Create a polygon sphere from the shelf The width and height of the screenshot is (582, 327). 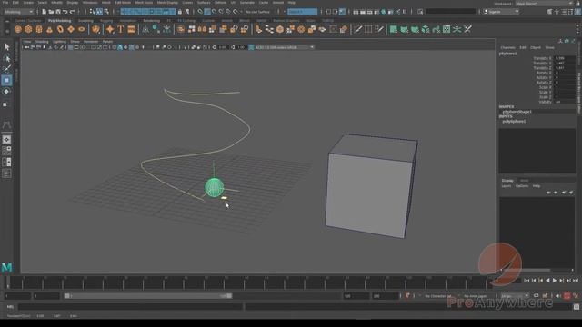click(18, 29)
